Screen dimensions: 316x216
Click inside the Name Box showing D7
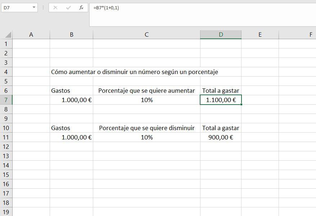coord(16,7)
